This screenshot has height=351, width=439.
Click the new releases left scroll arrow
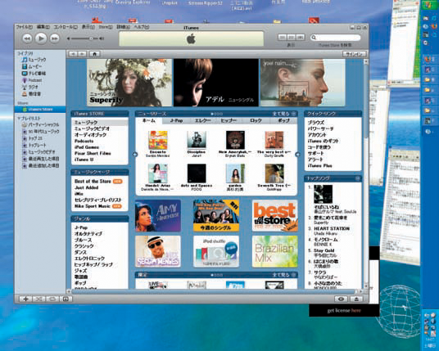tap(135, 155)
